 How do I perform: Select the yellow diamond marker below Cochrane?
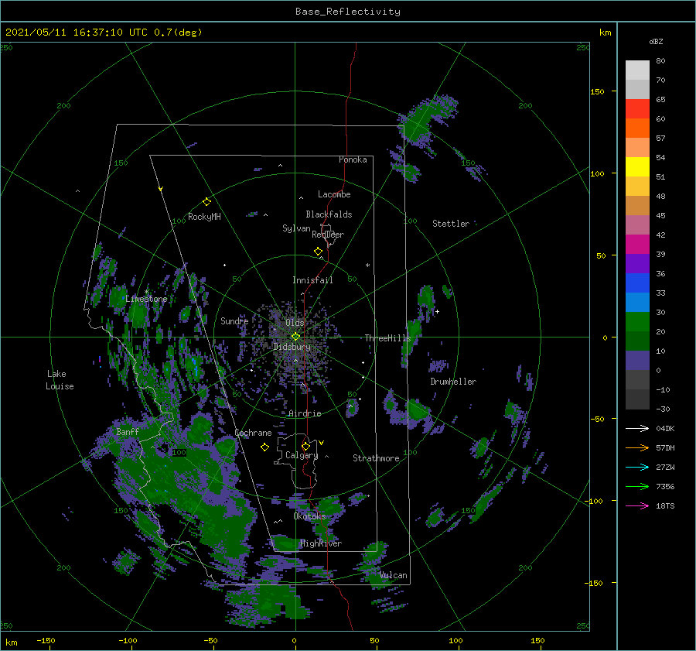(x=264, y=447)
